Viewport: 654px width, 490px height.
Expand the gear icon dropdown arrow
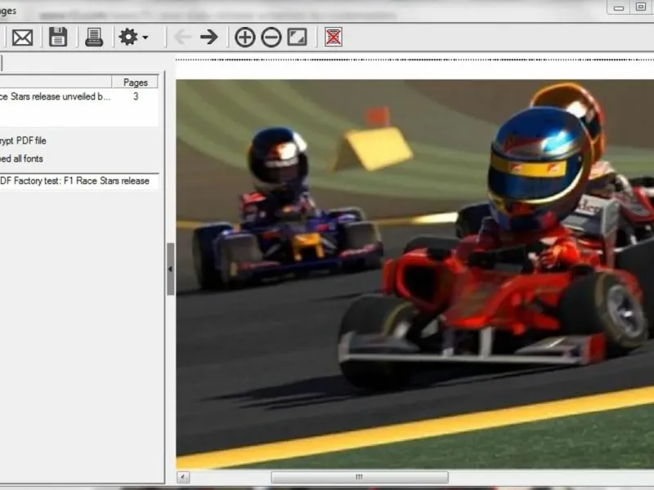point(146,38)
